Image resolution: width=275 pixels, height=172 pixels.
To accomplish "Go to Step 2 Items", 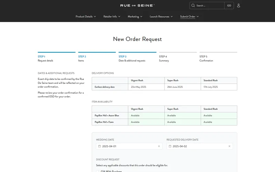I will point(97,57).
